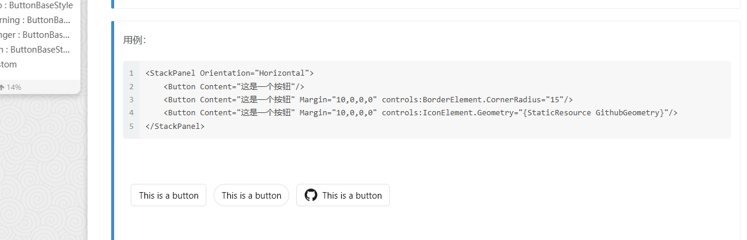Viewport: 747px width, 240px height.
Task: Click the GitHub octocat icon
Action: pos(311,195)
